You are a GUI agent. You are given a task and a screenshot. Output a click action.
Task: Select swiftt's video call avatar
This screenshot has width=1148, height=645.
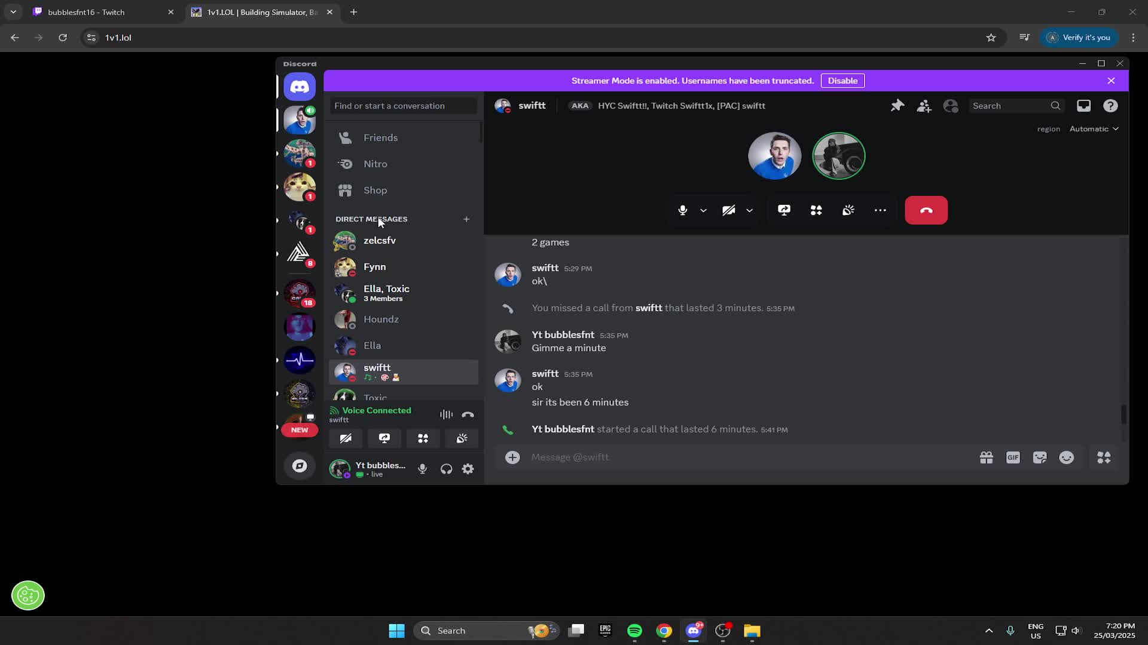(x=774, y=156)
